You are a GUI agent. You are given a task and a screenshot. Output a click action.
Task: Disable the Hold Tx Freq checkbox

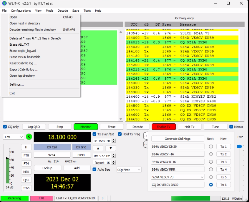pos(120,134)
